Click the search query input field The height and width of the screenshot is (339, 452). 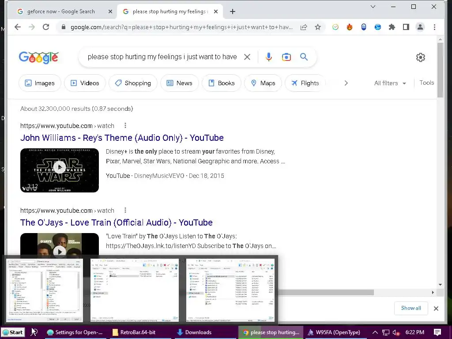coord(162,57)
